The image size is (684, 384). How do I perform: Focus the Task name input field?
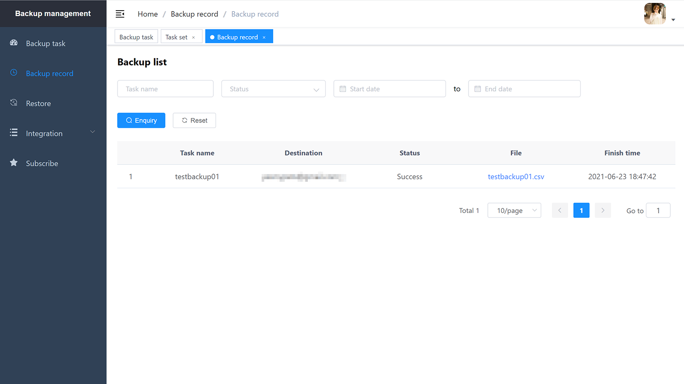165,89
